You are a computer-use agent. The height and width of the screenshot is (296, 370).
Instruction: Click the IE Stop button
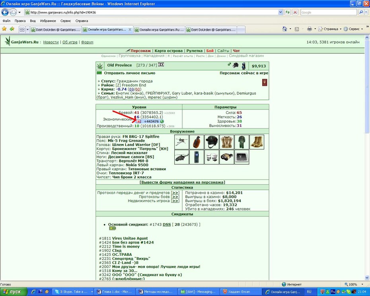pyautogui.click(x=295, y=12)
